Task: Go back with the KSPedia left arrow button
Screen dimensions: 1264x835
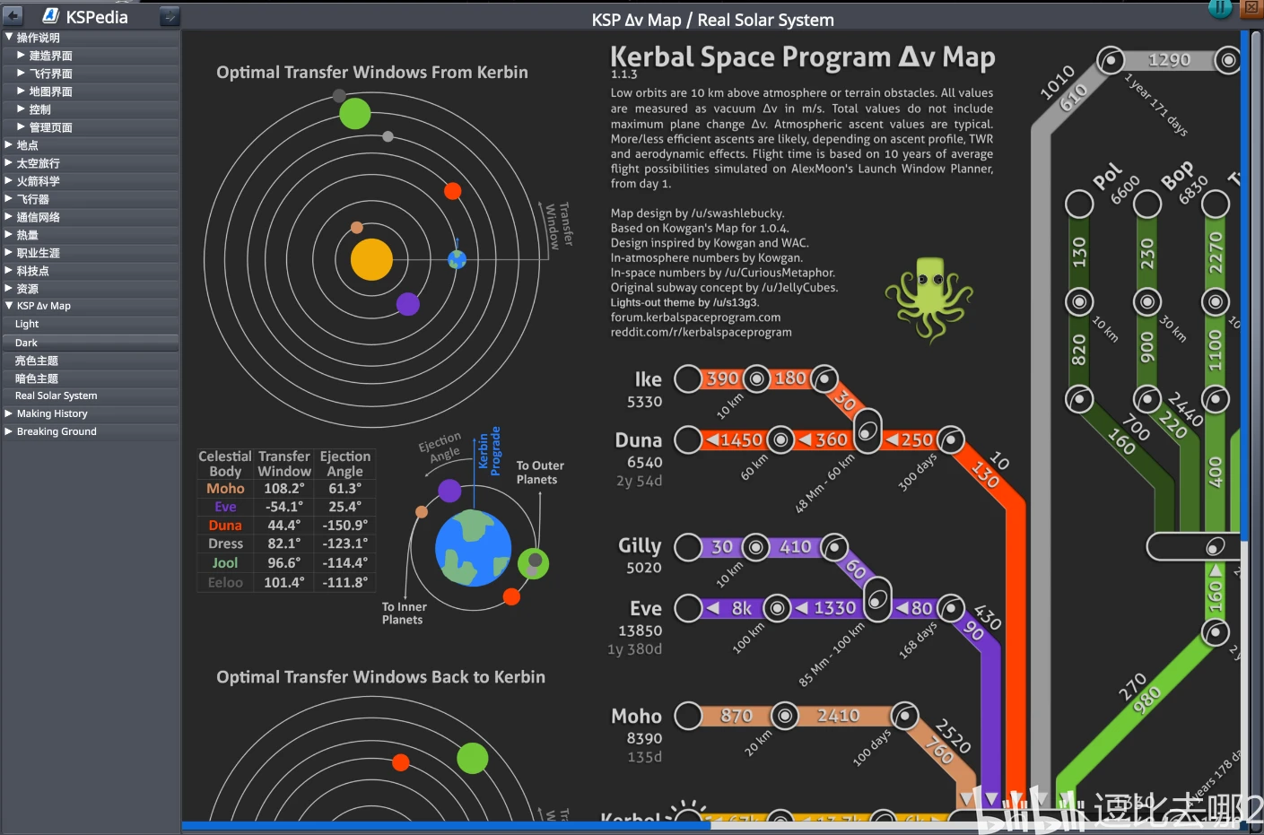Action: [13, 16]
